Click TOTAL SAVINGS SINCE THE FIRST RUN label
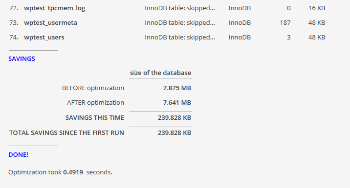The height and width of the screenshot is (188, 350). pos(66,132)
